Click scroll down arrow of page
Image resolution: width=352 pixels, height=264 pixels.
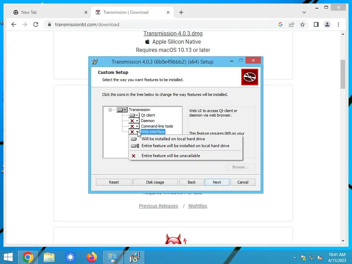point(343,241)
